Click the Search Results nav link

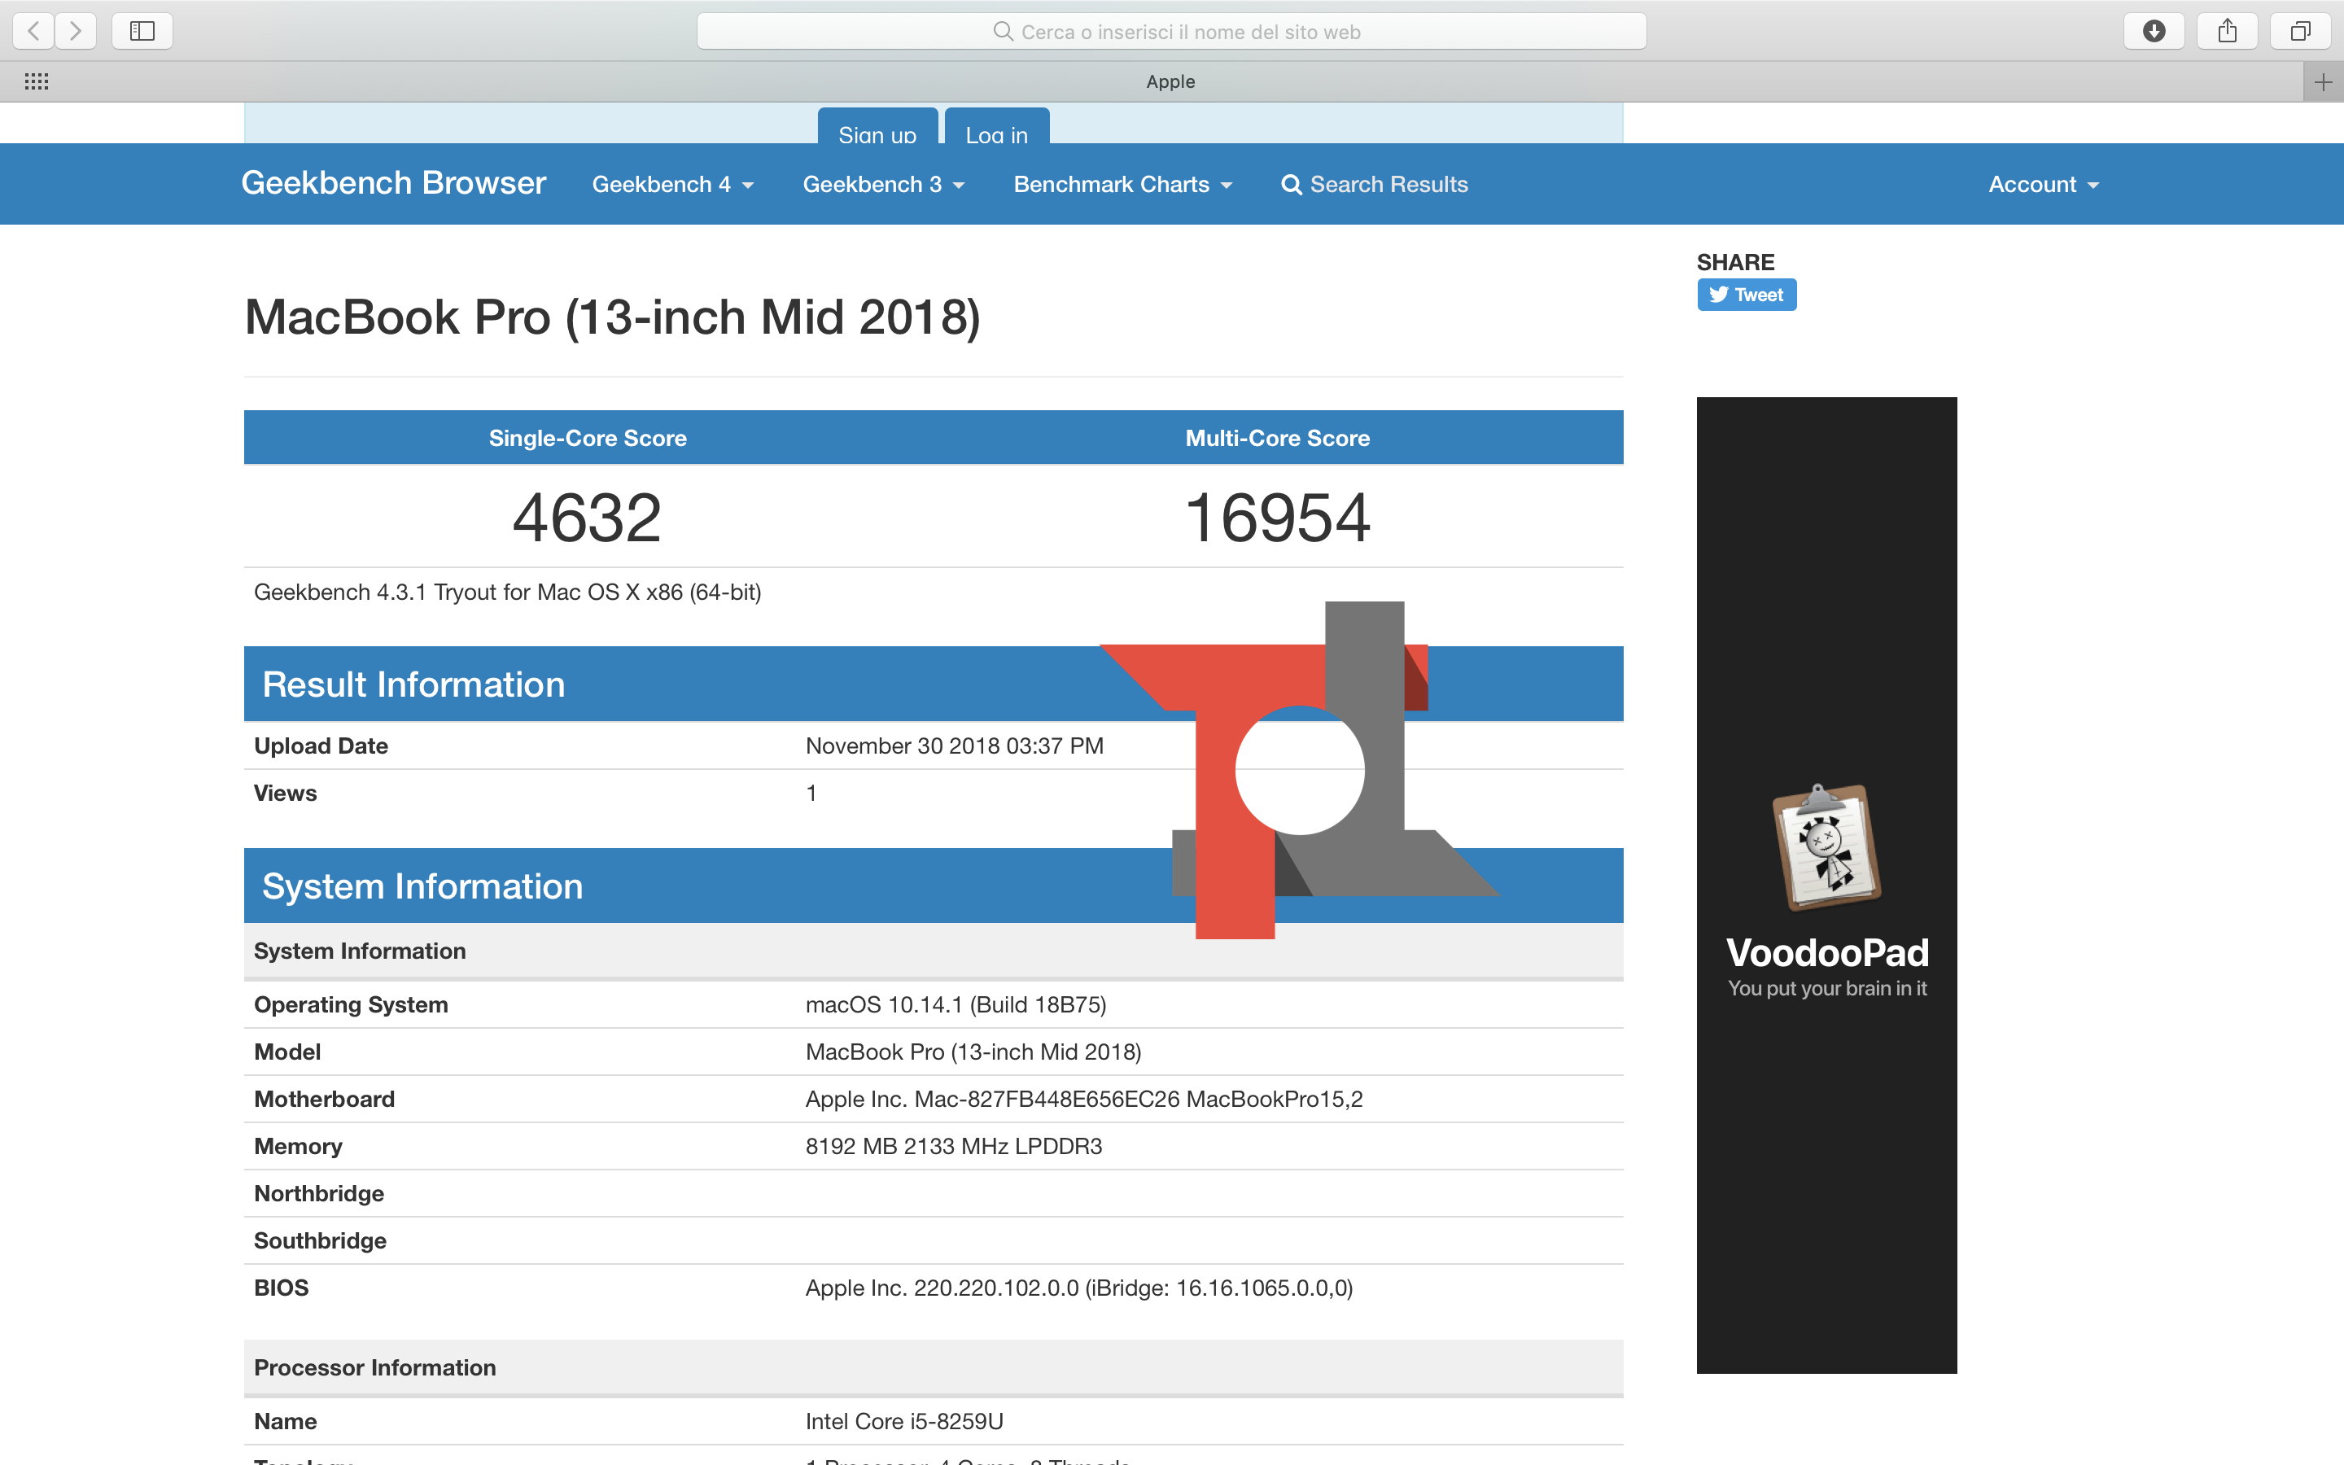point(1375,184)
